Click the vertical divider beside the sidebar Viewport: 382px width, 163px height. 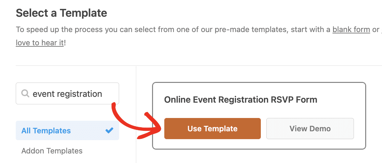(136, 114)
